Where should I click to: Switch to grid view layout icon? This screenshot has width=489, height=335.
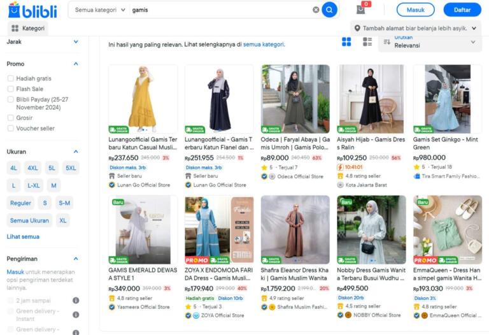point(346,41)
